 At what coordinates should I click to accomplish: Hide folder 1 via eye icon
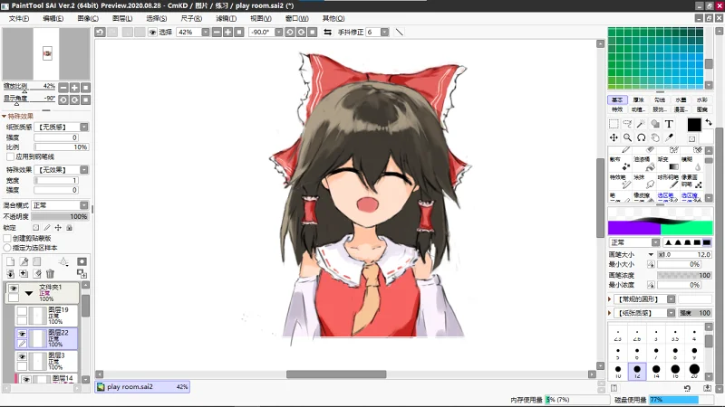(14, 289)
